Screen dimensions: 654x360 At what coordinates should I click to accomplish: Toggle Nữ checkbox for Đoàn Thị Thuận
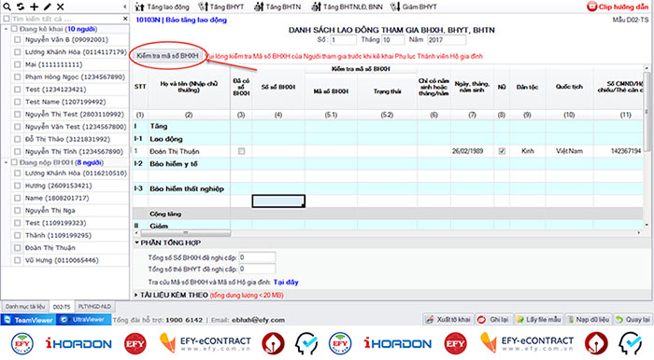tap(502, 151)
